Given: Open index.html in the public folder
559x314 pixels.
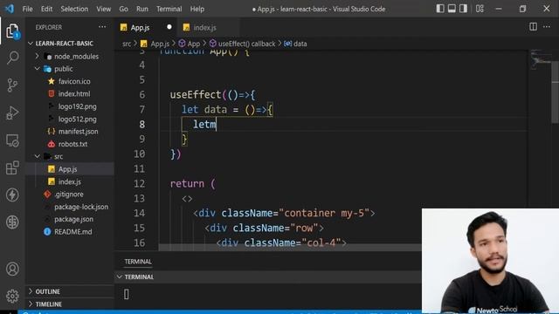Looking at the screenshot, I should coord(74,93).
